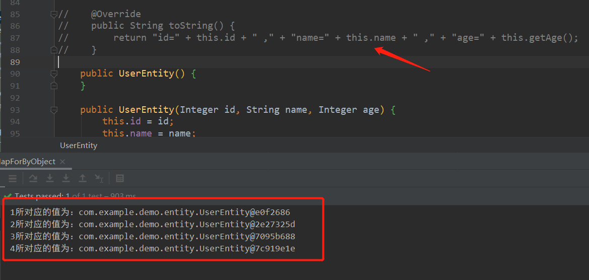Click the fold end marker at line 91

click(x=54, y=86)
